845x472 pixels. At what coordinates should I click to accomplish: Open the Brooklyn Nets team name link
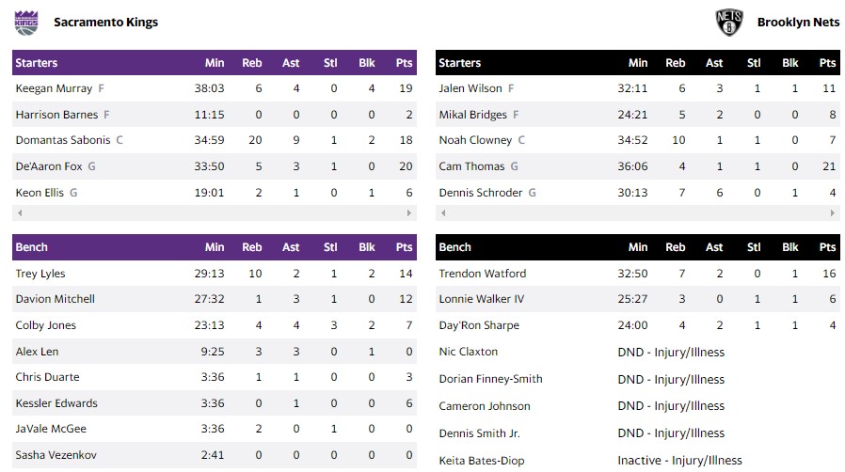[798, 22]
